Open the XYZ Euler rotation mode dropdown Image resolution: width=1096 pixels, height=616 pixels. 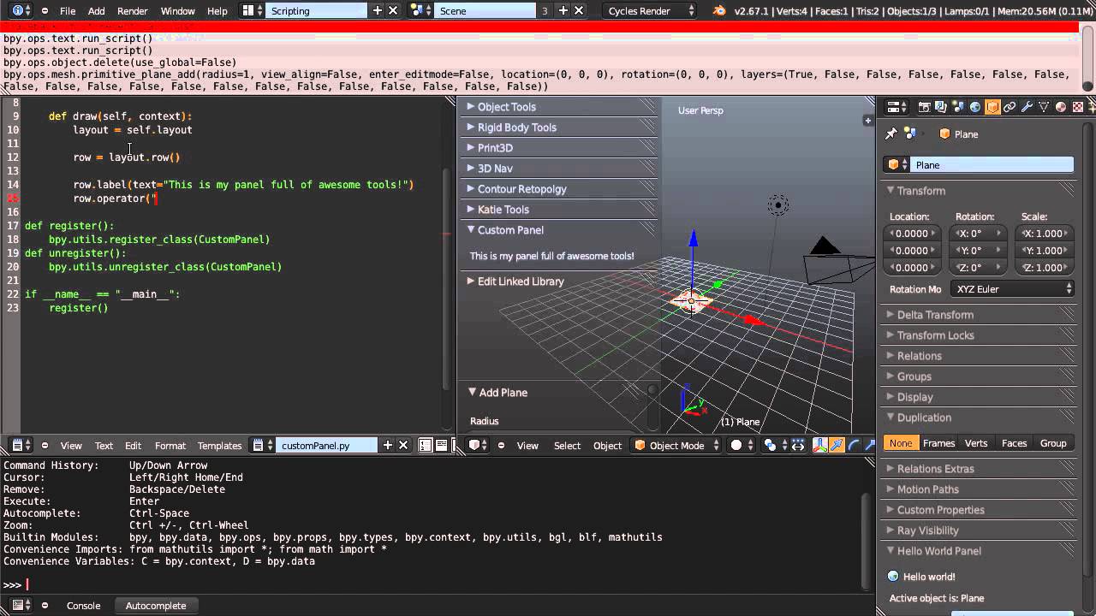[x=1014, y=289]
